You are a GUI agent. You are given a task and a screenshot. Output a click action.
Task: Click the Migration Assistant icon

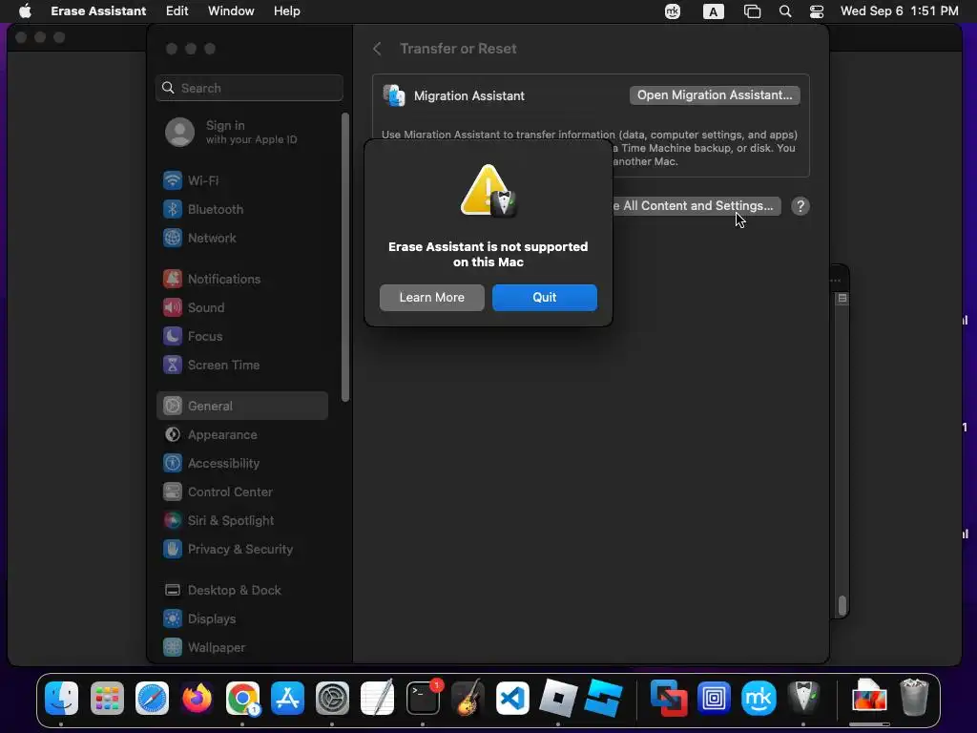(x=394, y=95)
